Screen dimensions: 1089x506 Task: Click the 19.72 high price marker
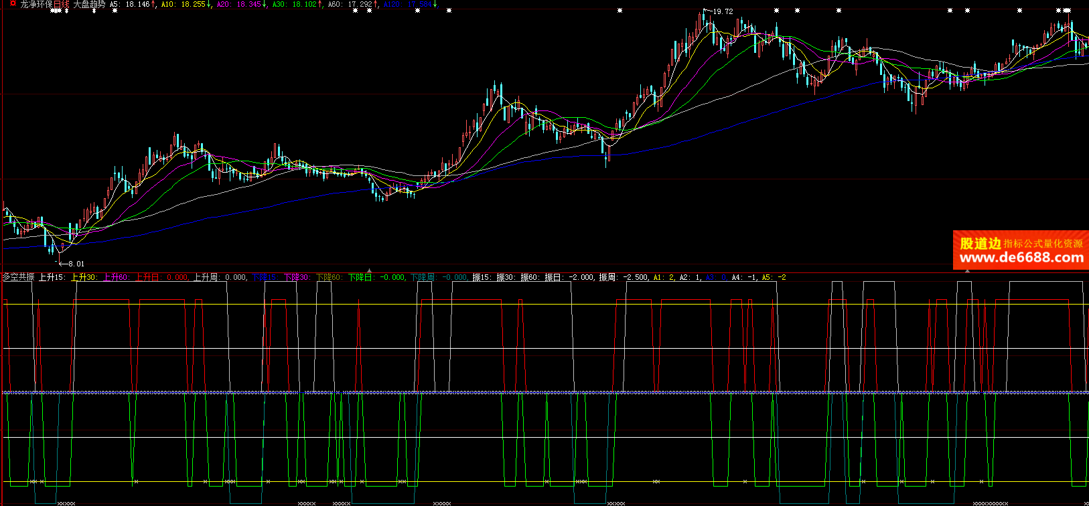(x=722, y=11)
